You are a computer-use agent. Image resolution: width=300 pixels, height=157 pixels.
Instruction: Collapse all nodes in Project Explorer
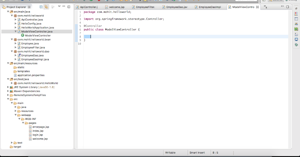pyautogui.click(x=41, y=7)
